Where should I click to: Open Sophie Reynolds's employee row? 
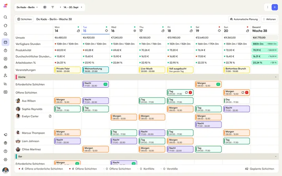(x=34, y=109)
